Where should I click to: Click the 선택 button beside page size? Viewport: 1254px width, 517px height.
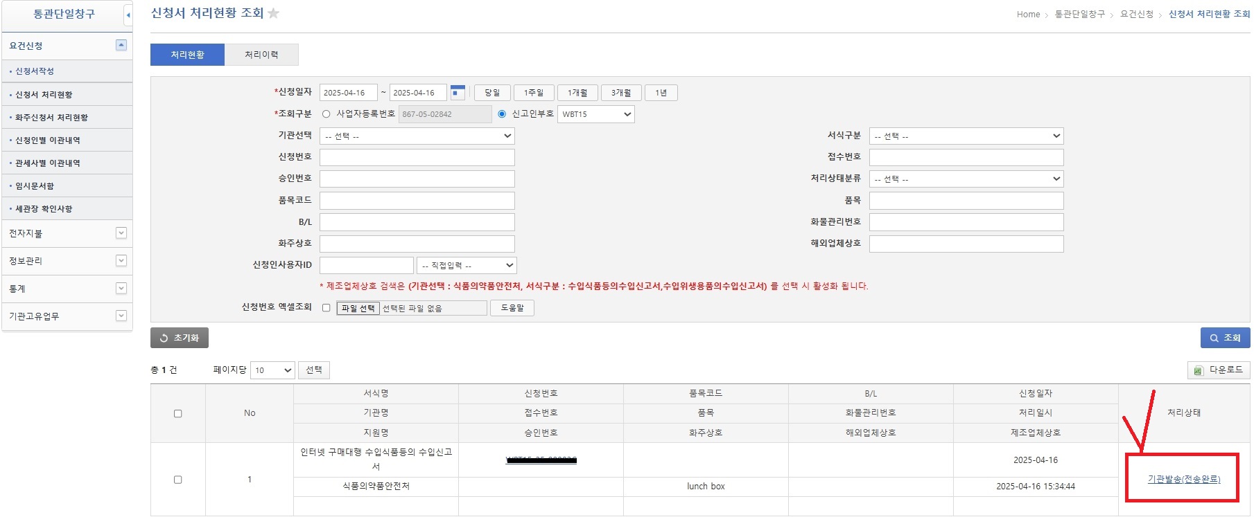[x=314, y=370]
